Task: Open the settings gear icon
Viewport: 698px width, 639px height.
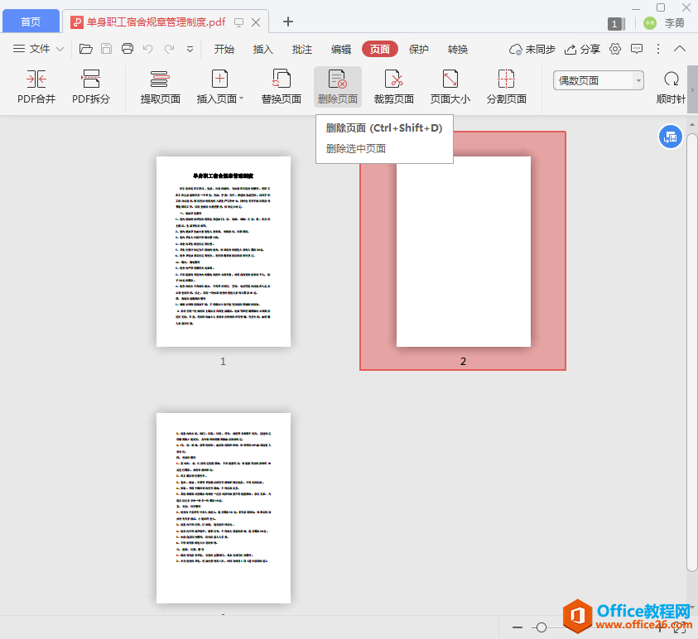Action: coord(615,49)
